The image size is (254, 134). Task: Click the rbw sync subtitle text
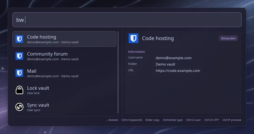point(34,110)
